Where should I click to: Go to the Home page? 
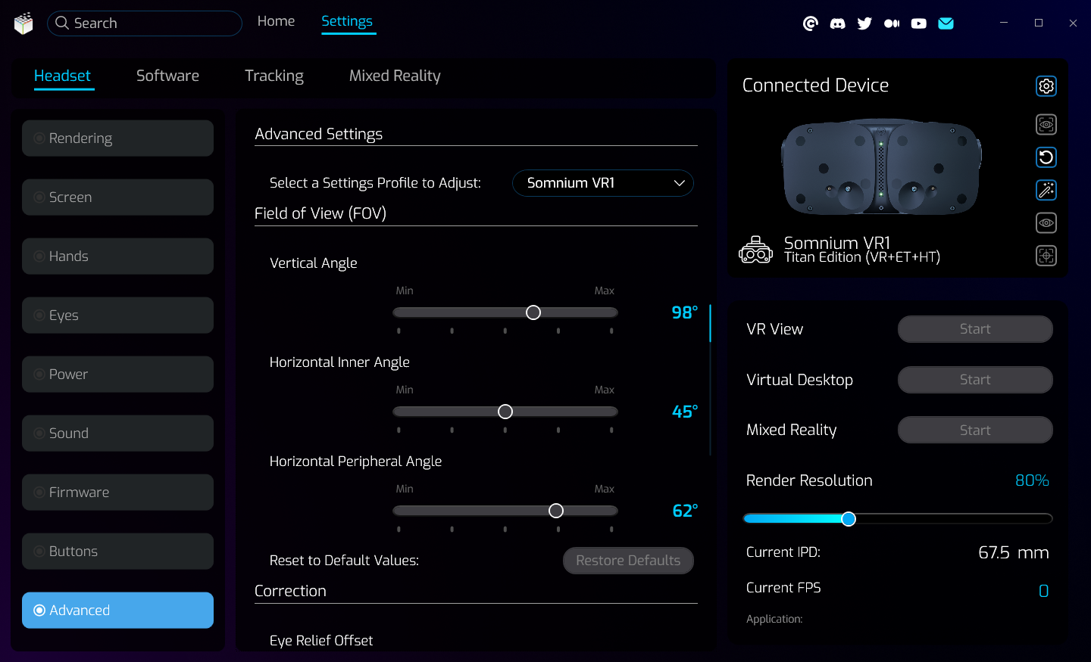click(276, 21)
